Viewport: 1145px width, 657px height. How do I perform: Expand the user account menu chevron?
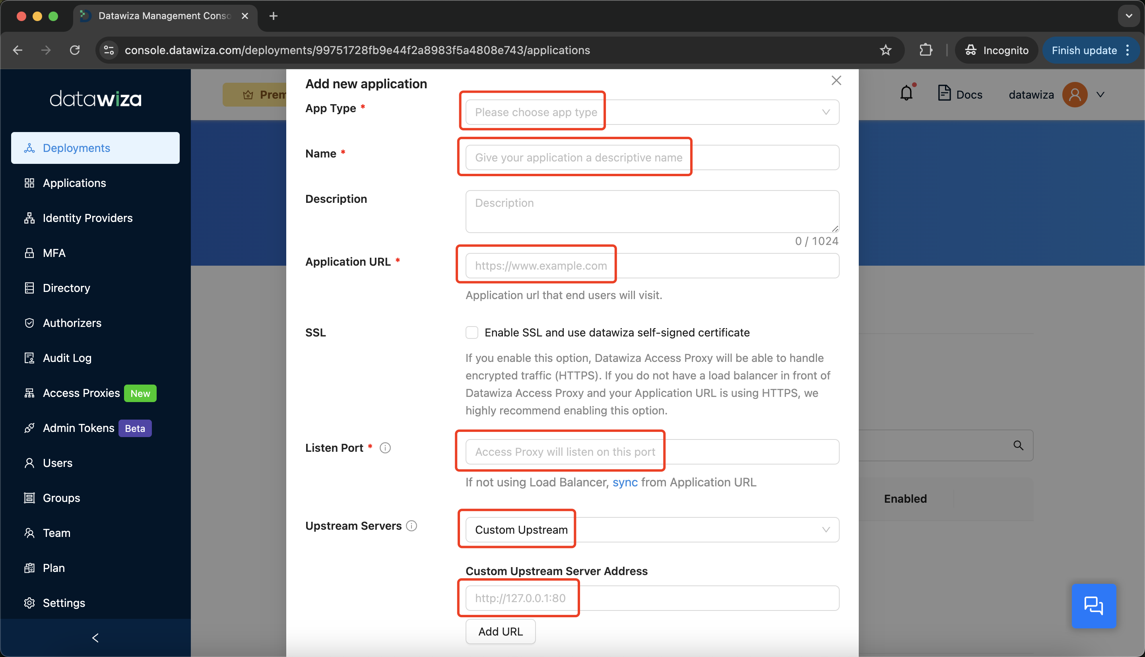[x=1100, y=94]
